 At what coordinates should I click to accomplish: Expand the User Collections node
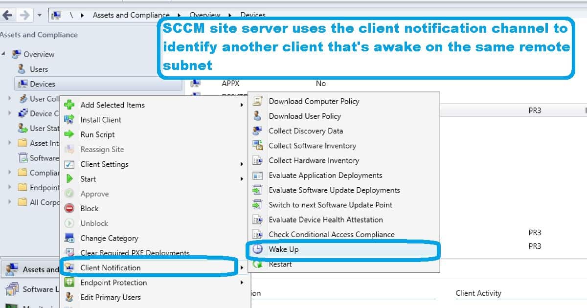tap(10, 98)
